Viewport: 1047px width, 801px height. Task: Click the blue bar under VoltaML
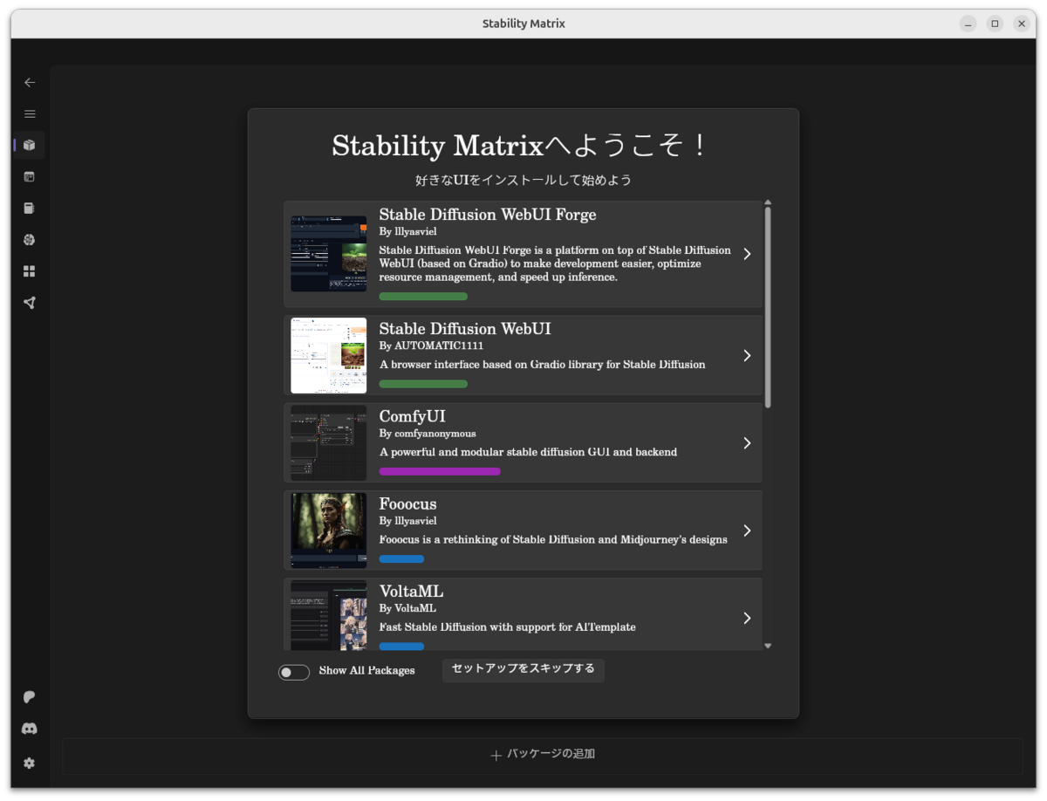pos(401,647)
